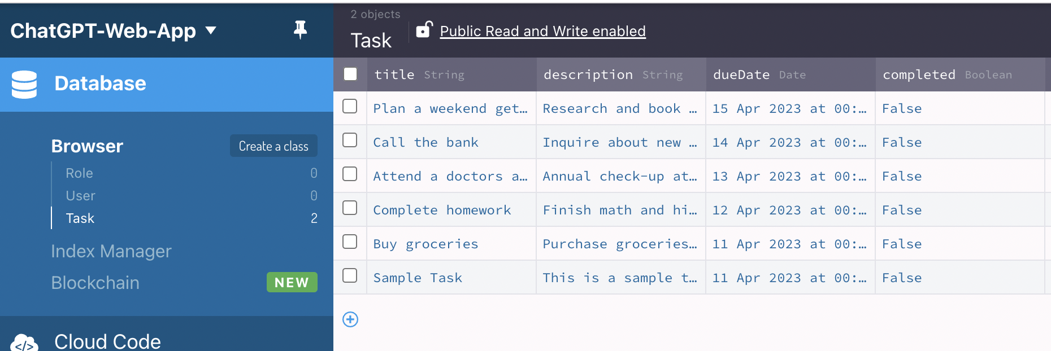
Task: Select the Buy groceries row checkbox
Action: coord(350,242)
